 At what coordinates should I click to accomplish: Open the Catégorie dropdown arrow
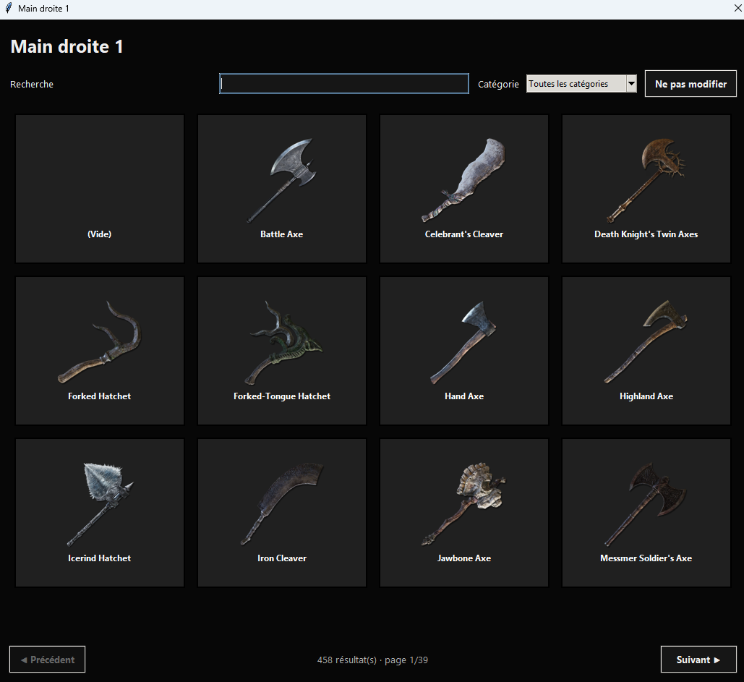[x=631, y=84]
